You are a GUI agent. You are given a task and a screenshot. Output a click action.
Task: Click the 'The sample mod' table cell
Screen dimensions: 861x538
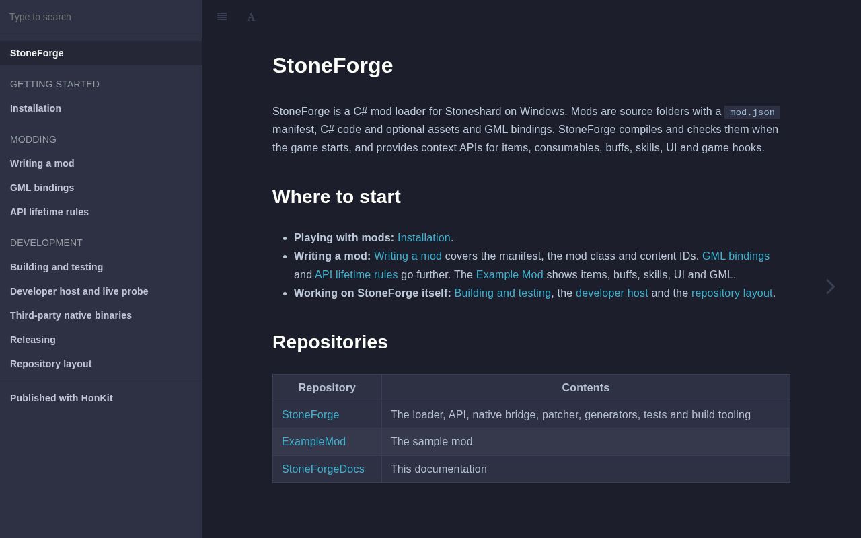[x=586, y=442]
